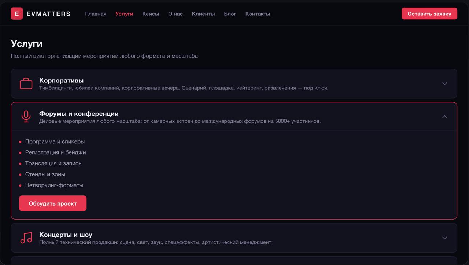Image resolution: width=469 pixels, height=265 pixels.
Task: Navigate to О нас
Action: point(176,14)
